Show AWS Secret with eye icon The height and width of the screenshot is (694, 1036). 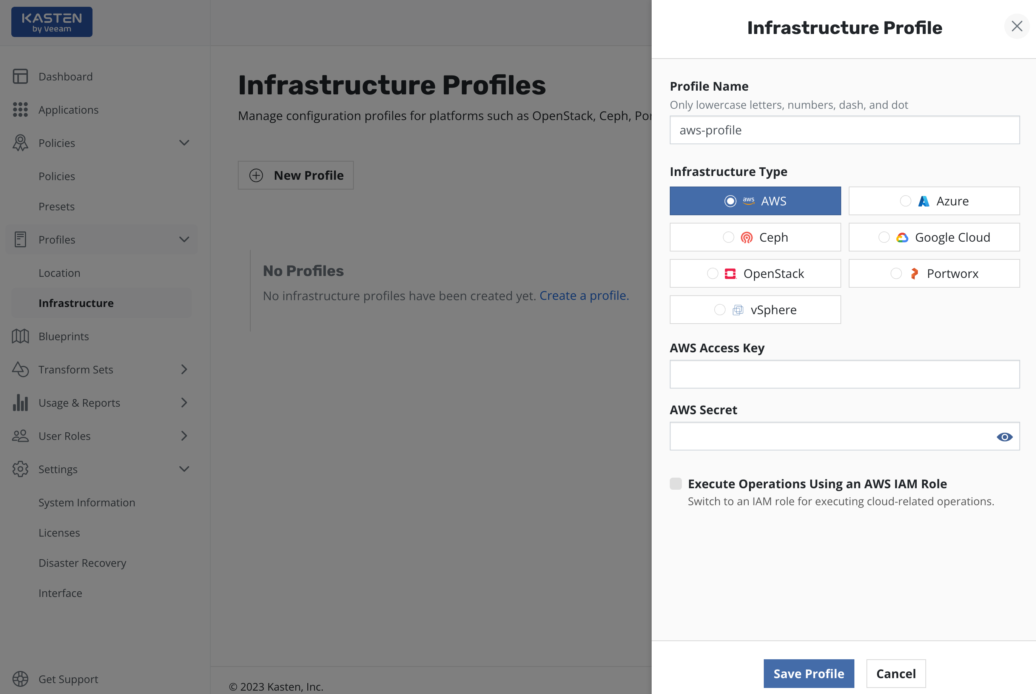pos(1004,437)
